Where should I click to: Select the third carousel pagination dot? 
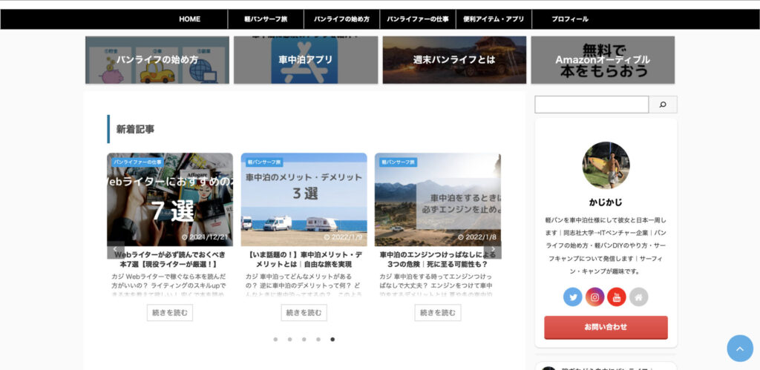304,340
